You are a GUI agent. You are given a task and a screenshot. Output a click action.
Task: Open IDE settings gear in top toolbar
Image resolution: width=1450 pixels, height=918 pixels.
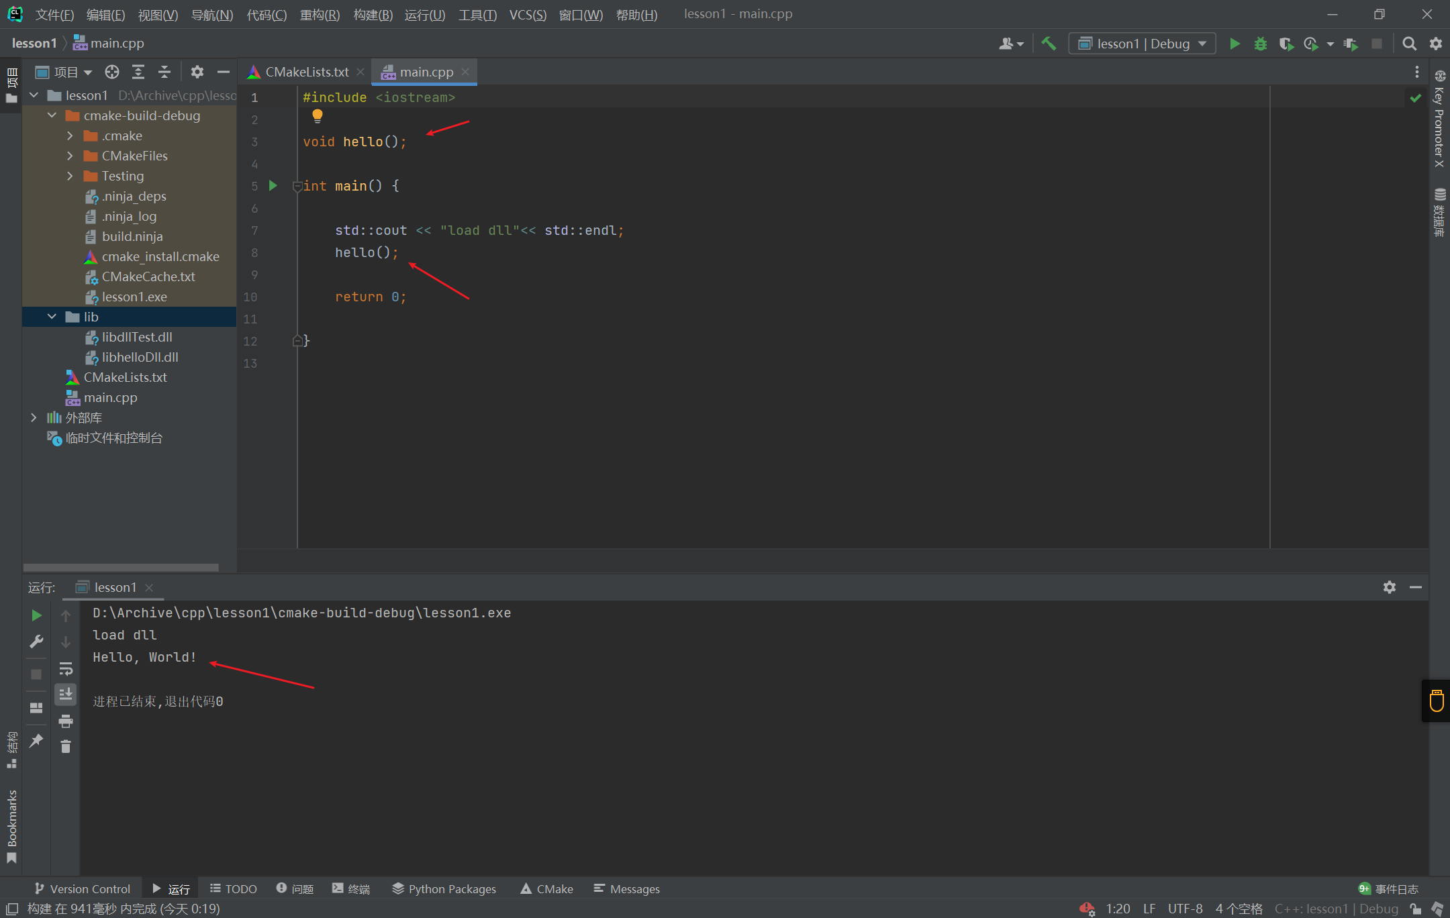(1436, 44)
